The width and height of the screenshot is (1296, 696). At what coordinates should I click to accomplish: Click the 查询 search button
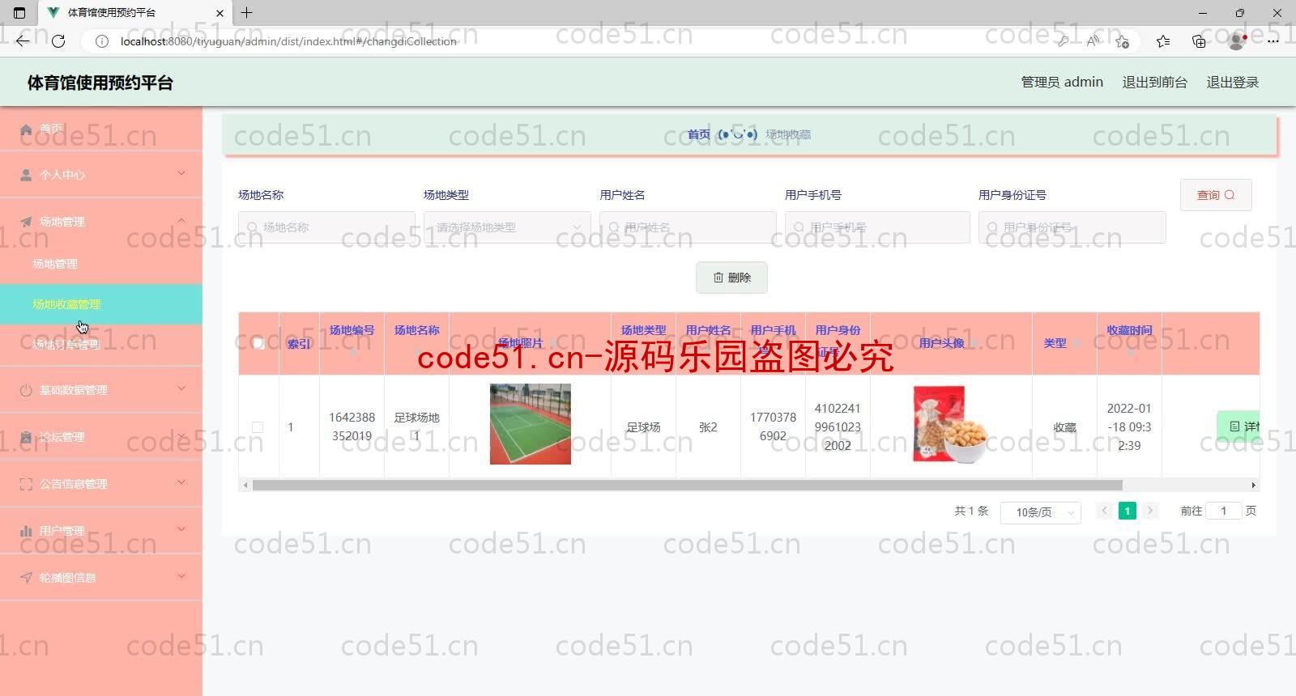1216,195
